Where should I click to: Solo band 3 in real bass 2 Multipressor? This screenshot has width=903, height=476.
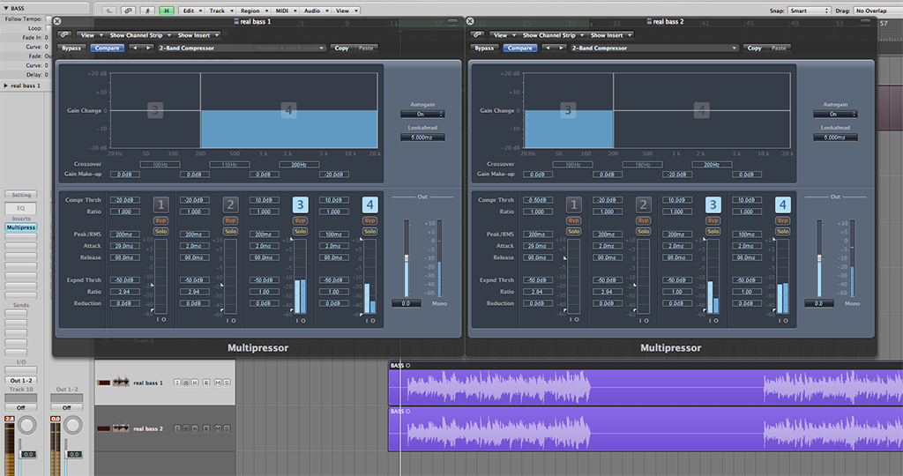(x=713, y=231)
